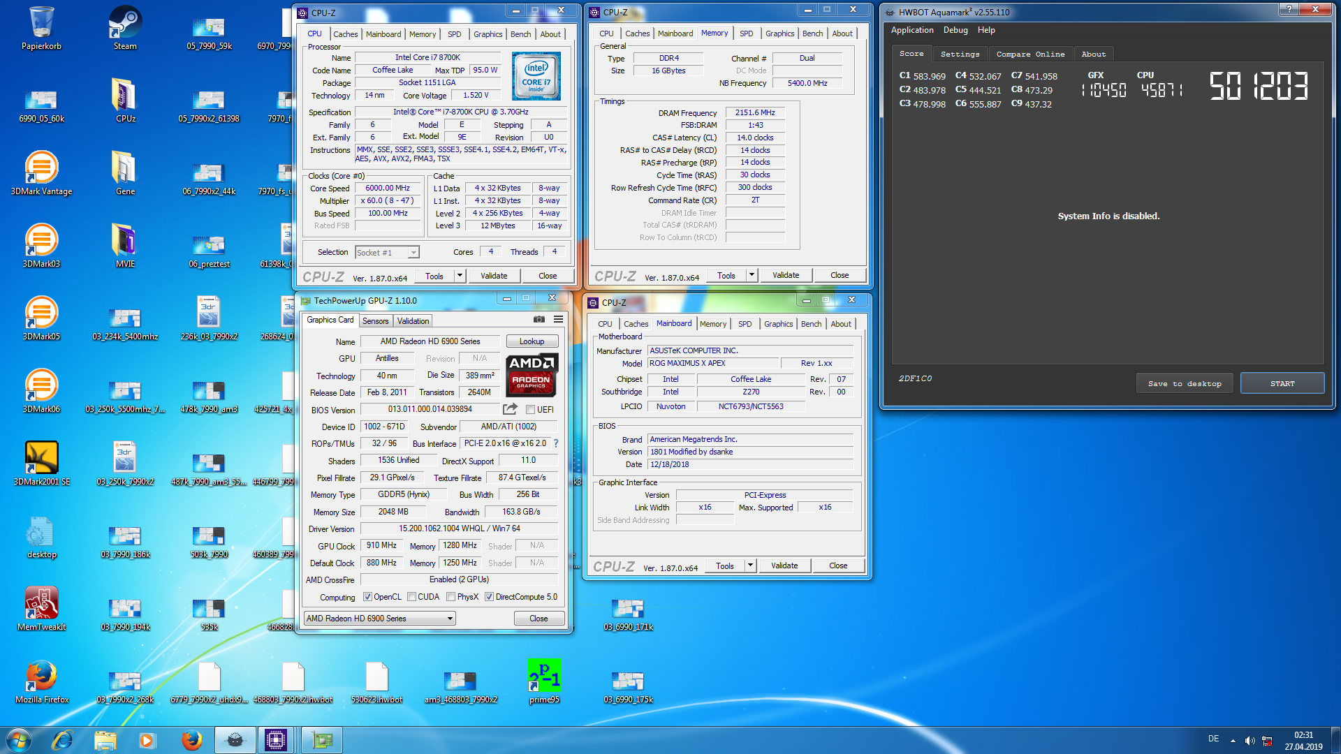Viewport: 1341px width, 754px height.
Task: Open the Validation tab in GPU-Z
Action: click(413, 321)
